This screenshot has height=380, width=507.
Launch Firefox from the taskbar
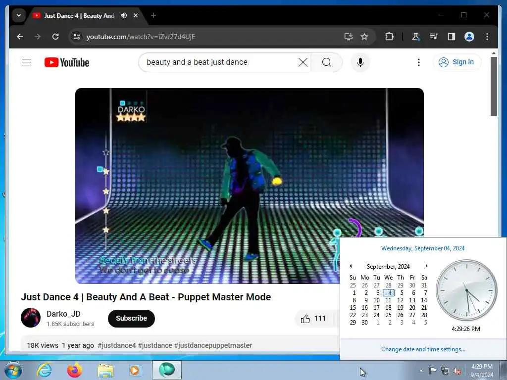[75, 370]
